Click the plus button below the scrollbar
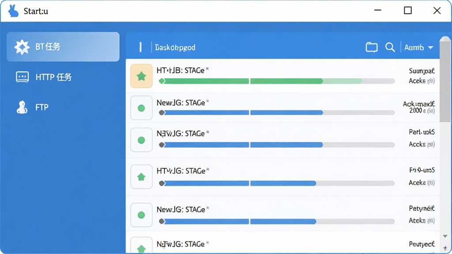Screen dimensions: 452x254 pos(445,248)
